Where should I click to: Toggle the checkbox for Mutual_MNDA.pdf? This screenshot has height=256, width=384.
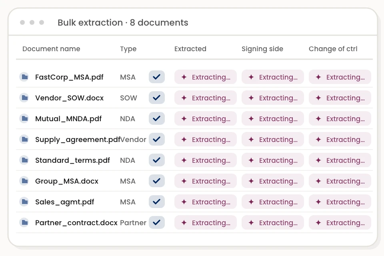tap(157, 118)
